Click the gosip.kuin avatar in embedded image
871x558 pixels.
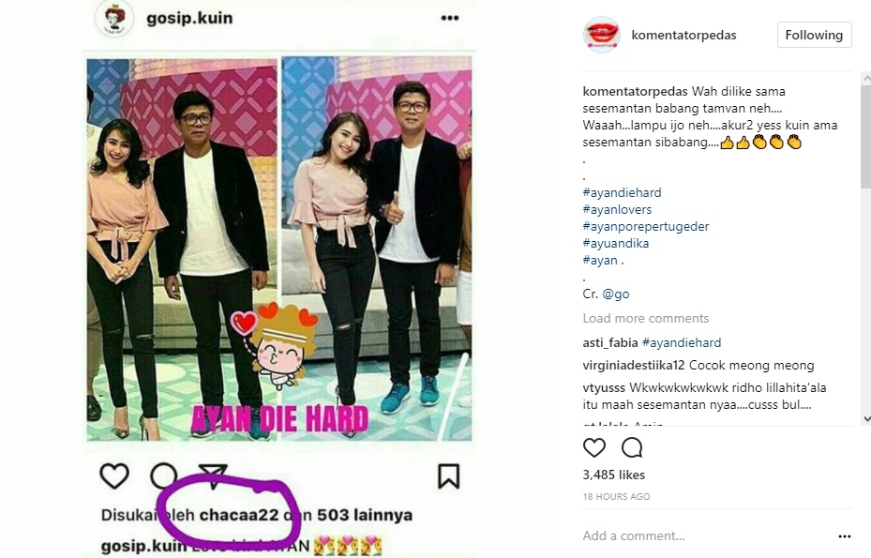point(113,19)
